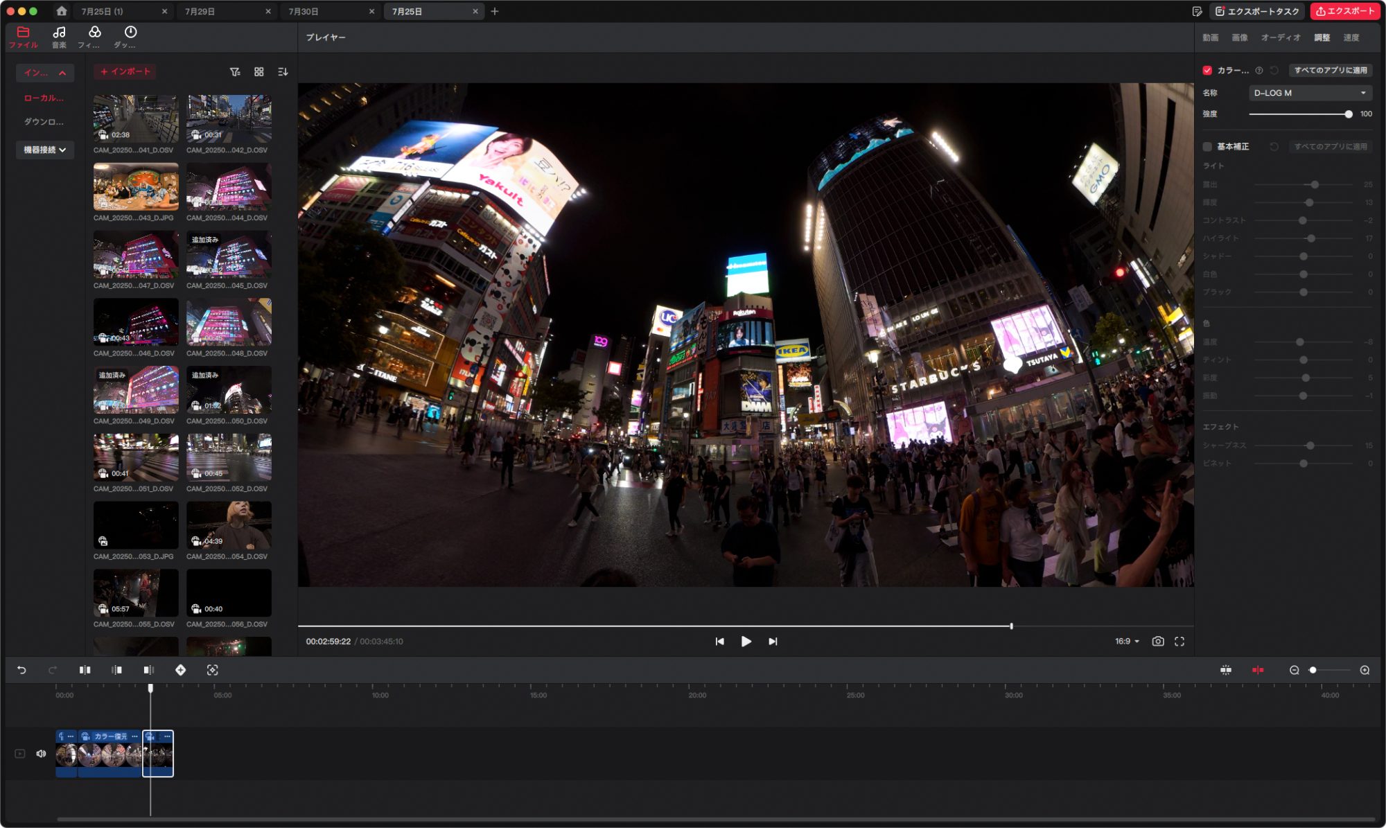This screenshot has height=828, width=1386.
Task: Open options menu of selected timeline clip
Action: click(167, 737)
